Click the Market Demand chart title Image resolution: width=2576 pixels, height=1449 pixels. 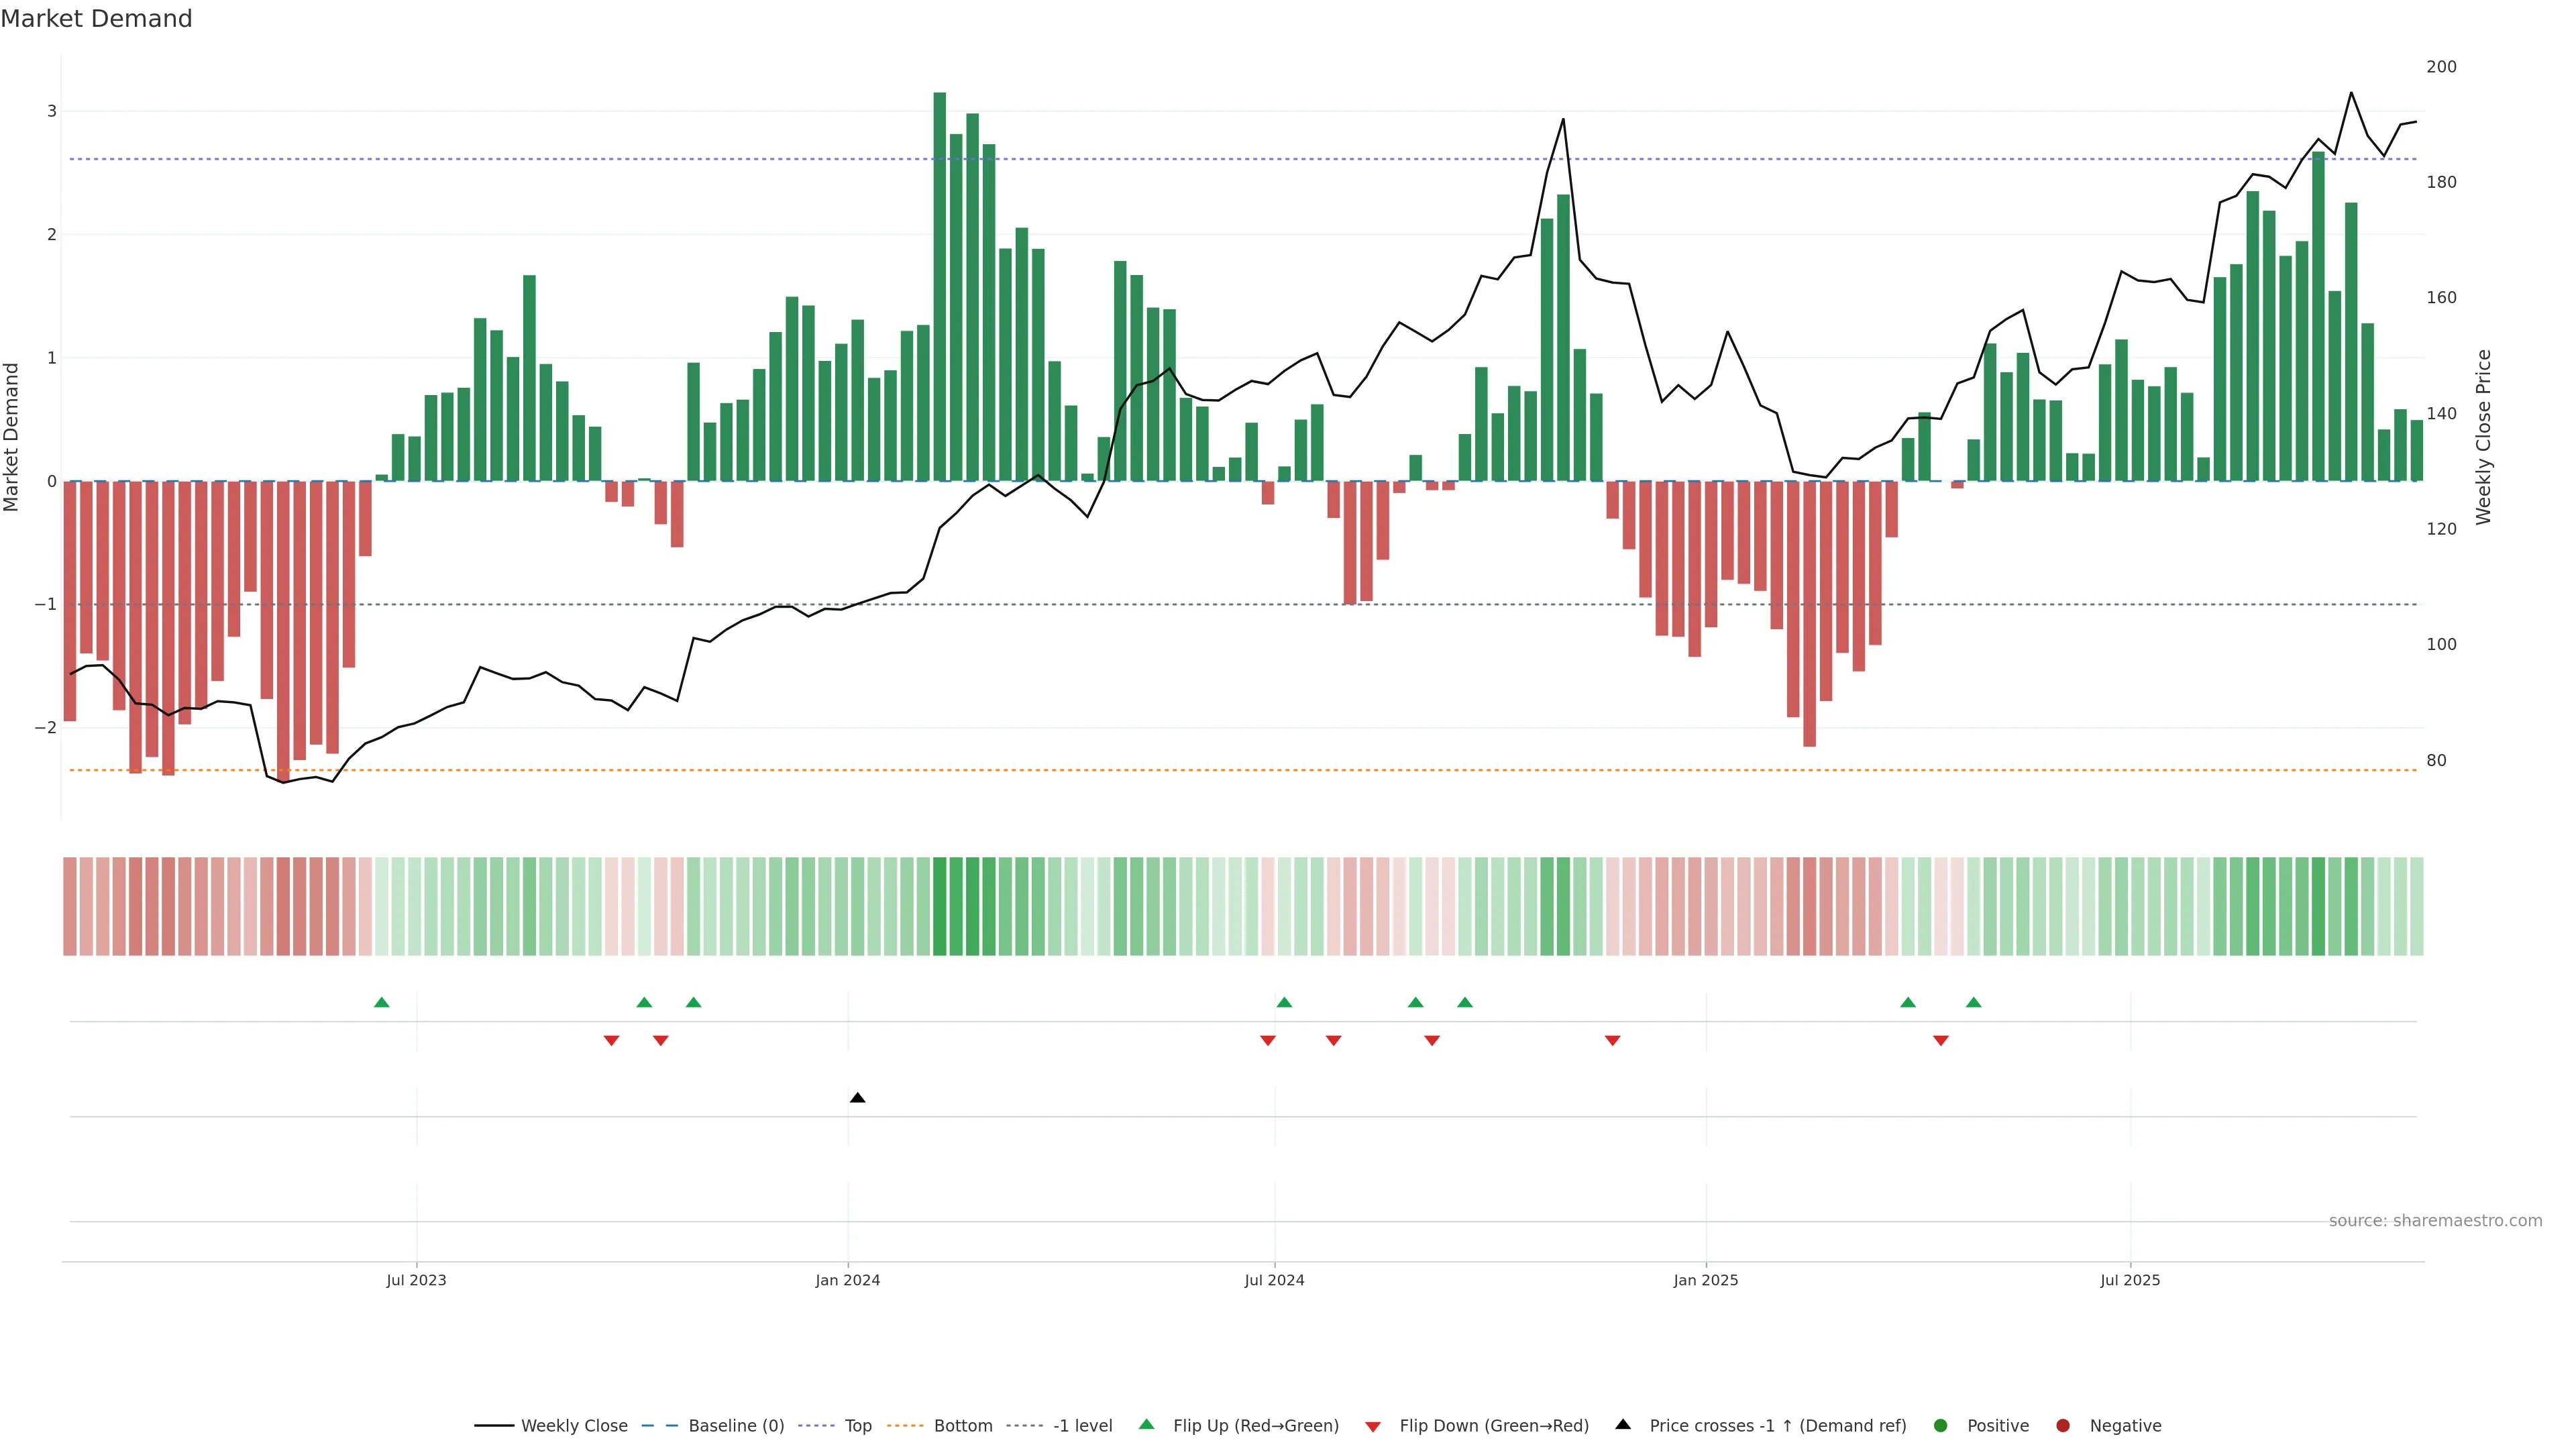[96, 19]
